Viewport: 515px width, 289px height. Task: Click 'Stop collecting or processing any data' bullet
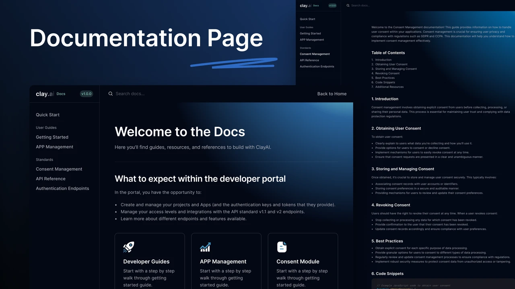tap(426, 220)
